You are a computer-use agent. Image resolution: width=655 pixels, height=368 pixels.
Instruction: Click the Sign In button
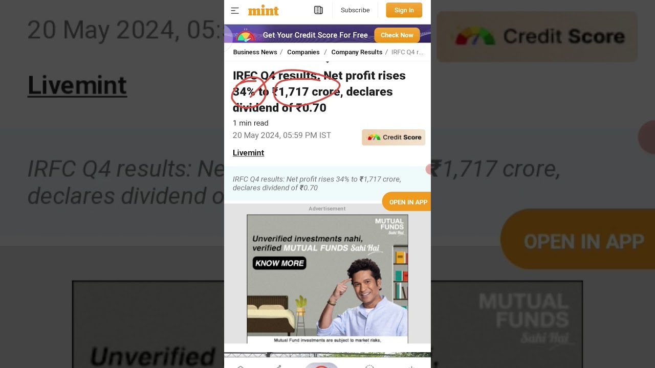[404, 10]
